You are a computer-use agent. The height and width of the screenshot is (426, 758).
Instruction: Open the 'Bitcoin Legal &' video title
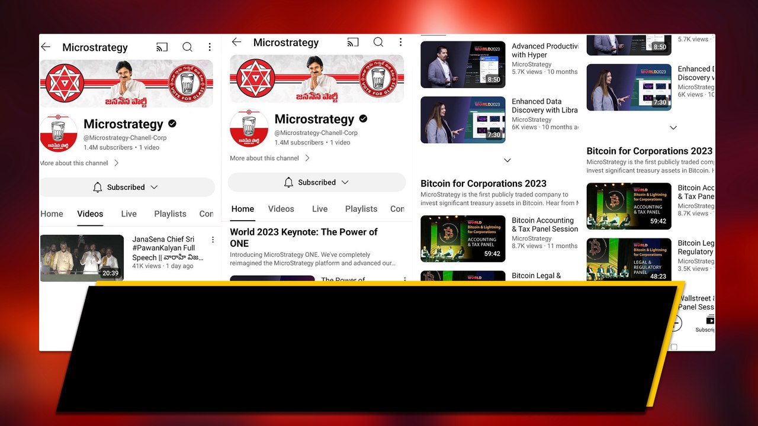point(536,275)
